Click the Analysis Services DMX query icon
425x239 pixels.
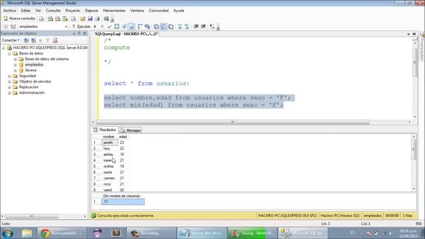[x=58, y=19]
